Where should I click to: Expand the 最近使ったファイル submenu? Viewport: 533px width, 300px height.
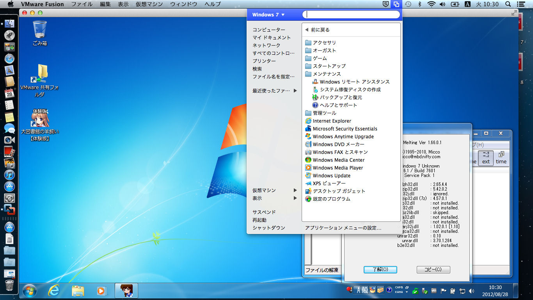pos(275,91)
